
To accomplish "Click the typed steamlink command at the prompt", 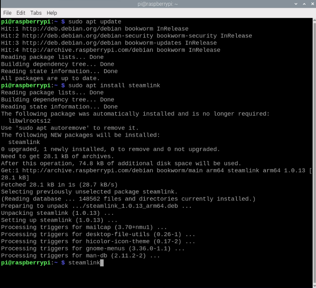I will (84, 263).
